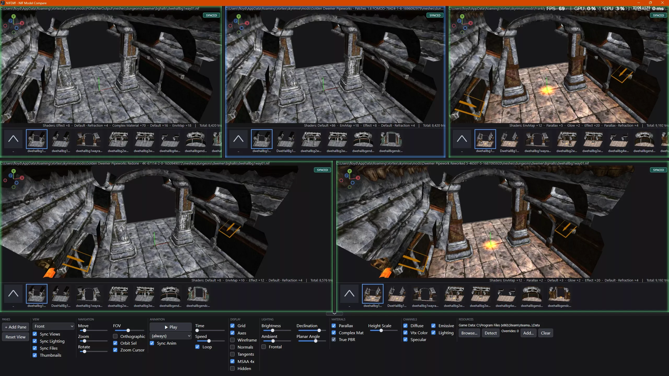The width and height of the screenshot is (669, 376).
Task: Open dwehallbgendc thumbnail in Pipeworks Redone pane
Action: (198, 296)
